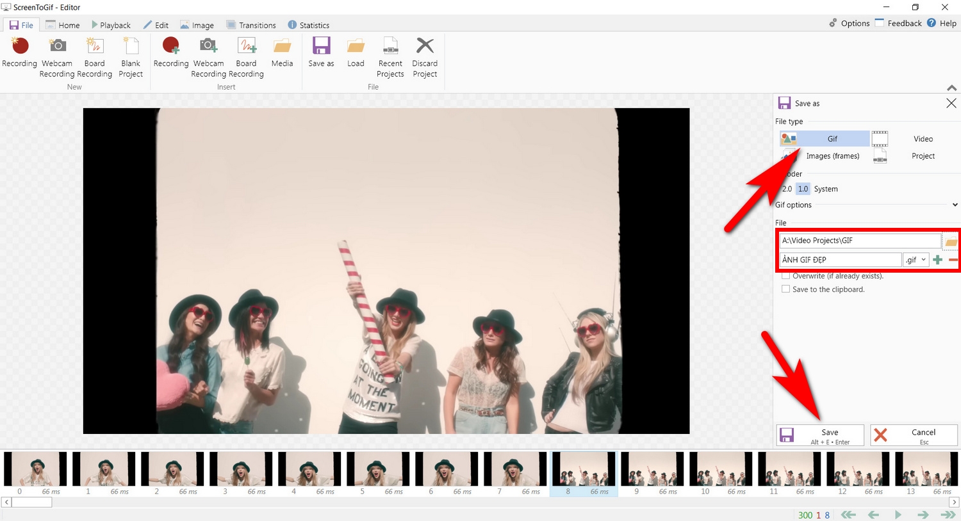Switch to the Playback tab
This screenshot has width=961, height=521.
pos(111,25)
